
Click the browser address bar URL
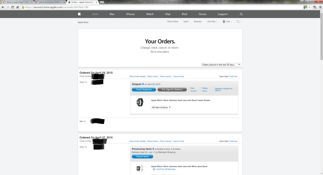pyautogui.click(x=57, y=7)
